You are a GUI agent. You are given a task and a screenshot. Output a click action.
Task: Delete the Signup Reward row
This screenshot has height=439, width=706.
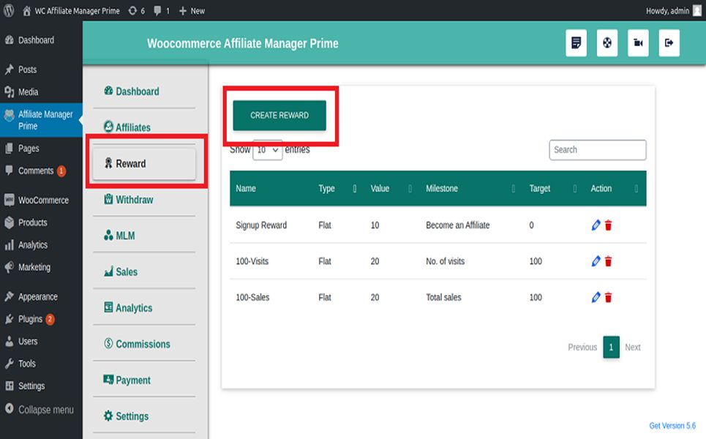point(609,225)
